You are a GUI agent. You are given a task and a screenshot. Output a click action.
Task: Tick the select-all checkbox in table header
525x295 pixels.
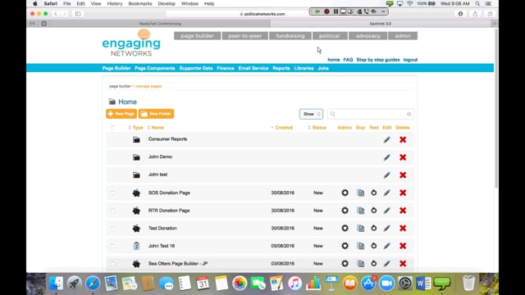click(x=112, y=128)
